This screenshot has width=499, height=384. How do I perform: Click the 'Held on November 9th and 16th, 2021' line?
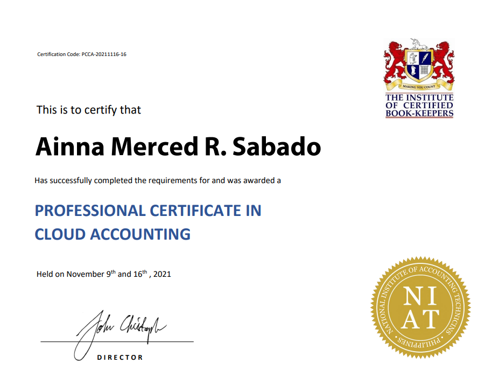click(104, 274)
